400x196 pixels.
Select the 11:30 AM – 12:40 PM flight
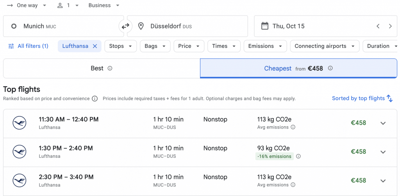(200, 124)
